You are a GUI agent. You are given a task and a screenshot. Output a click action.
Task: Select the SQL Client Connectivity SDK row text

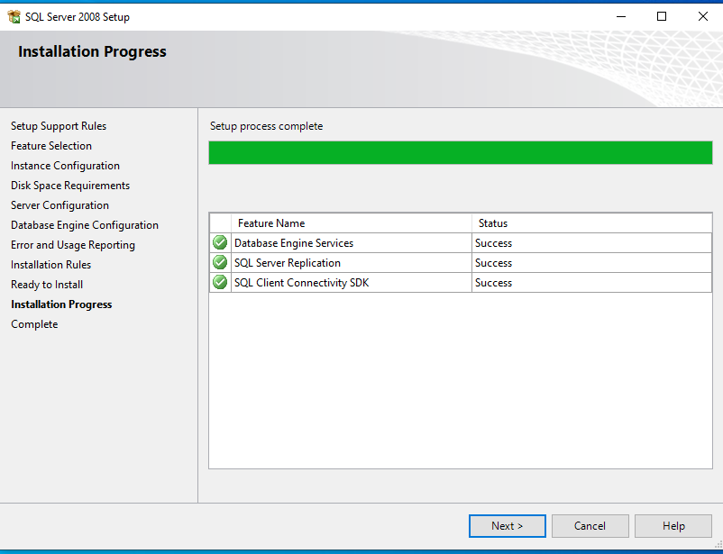tap(302, 283)
